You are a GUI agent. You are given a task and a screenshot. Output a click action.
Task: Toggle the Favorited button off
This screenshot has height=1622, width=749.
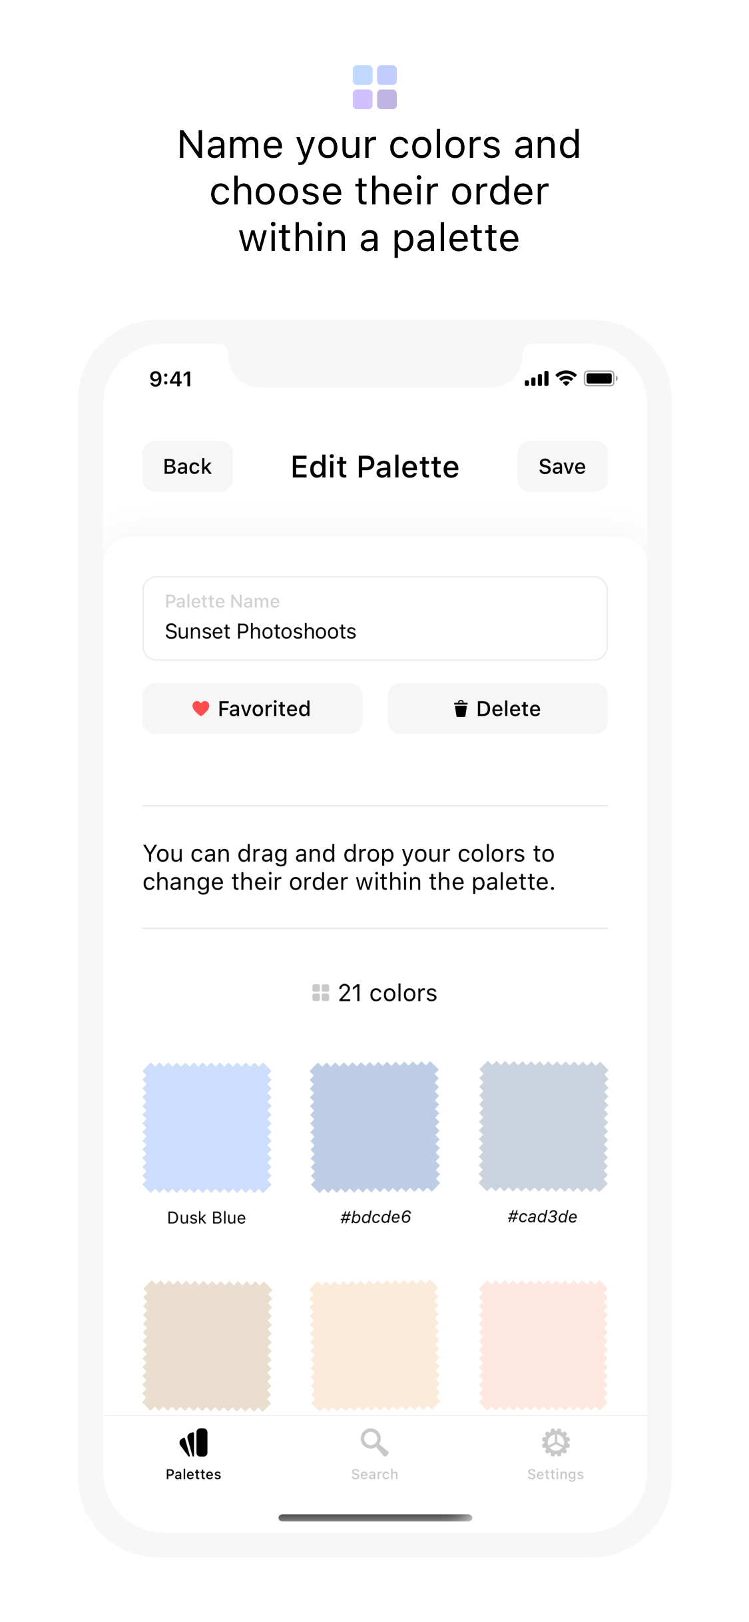point(252,708)
